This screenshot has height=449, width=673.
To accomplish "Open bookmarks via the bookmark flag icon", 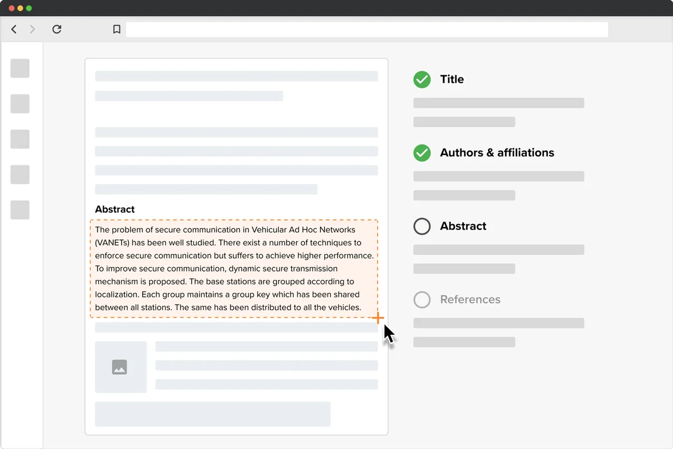I will tap(117, 29).
